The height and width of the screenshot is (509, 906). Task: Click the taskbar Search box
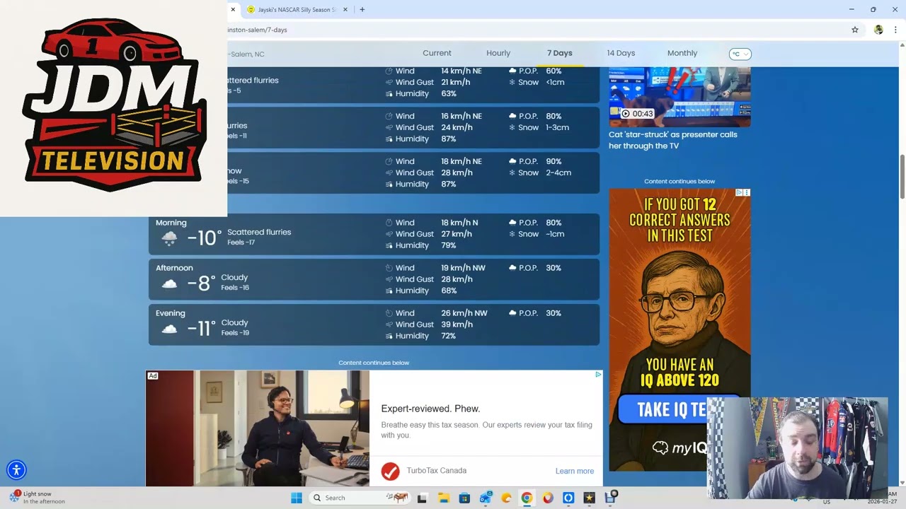click(x=361, y=498)
